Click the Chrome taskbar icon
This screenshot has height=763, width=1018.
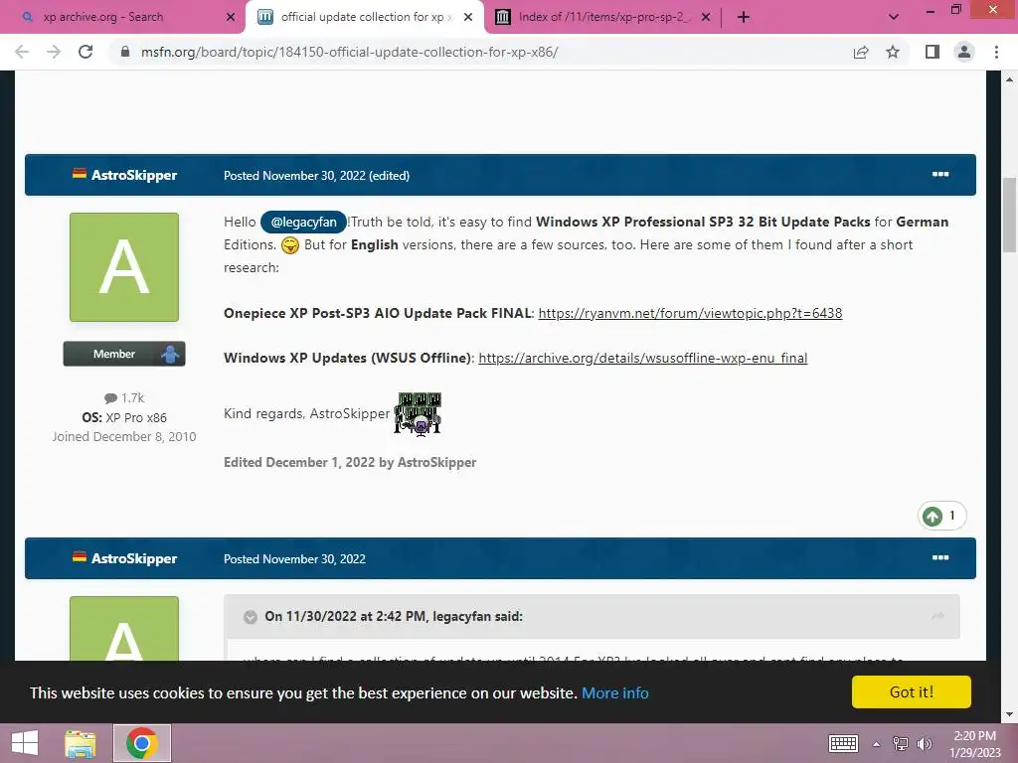(x=141, y=743)
